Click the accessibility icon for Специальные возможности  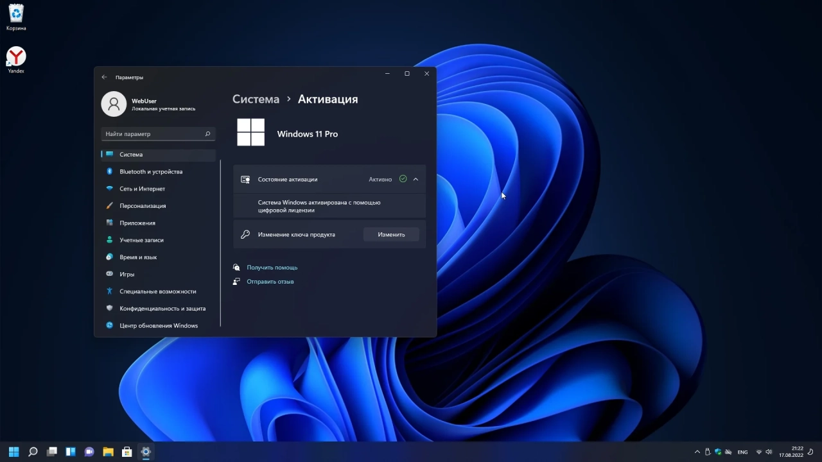tap(109, 291)
